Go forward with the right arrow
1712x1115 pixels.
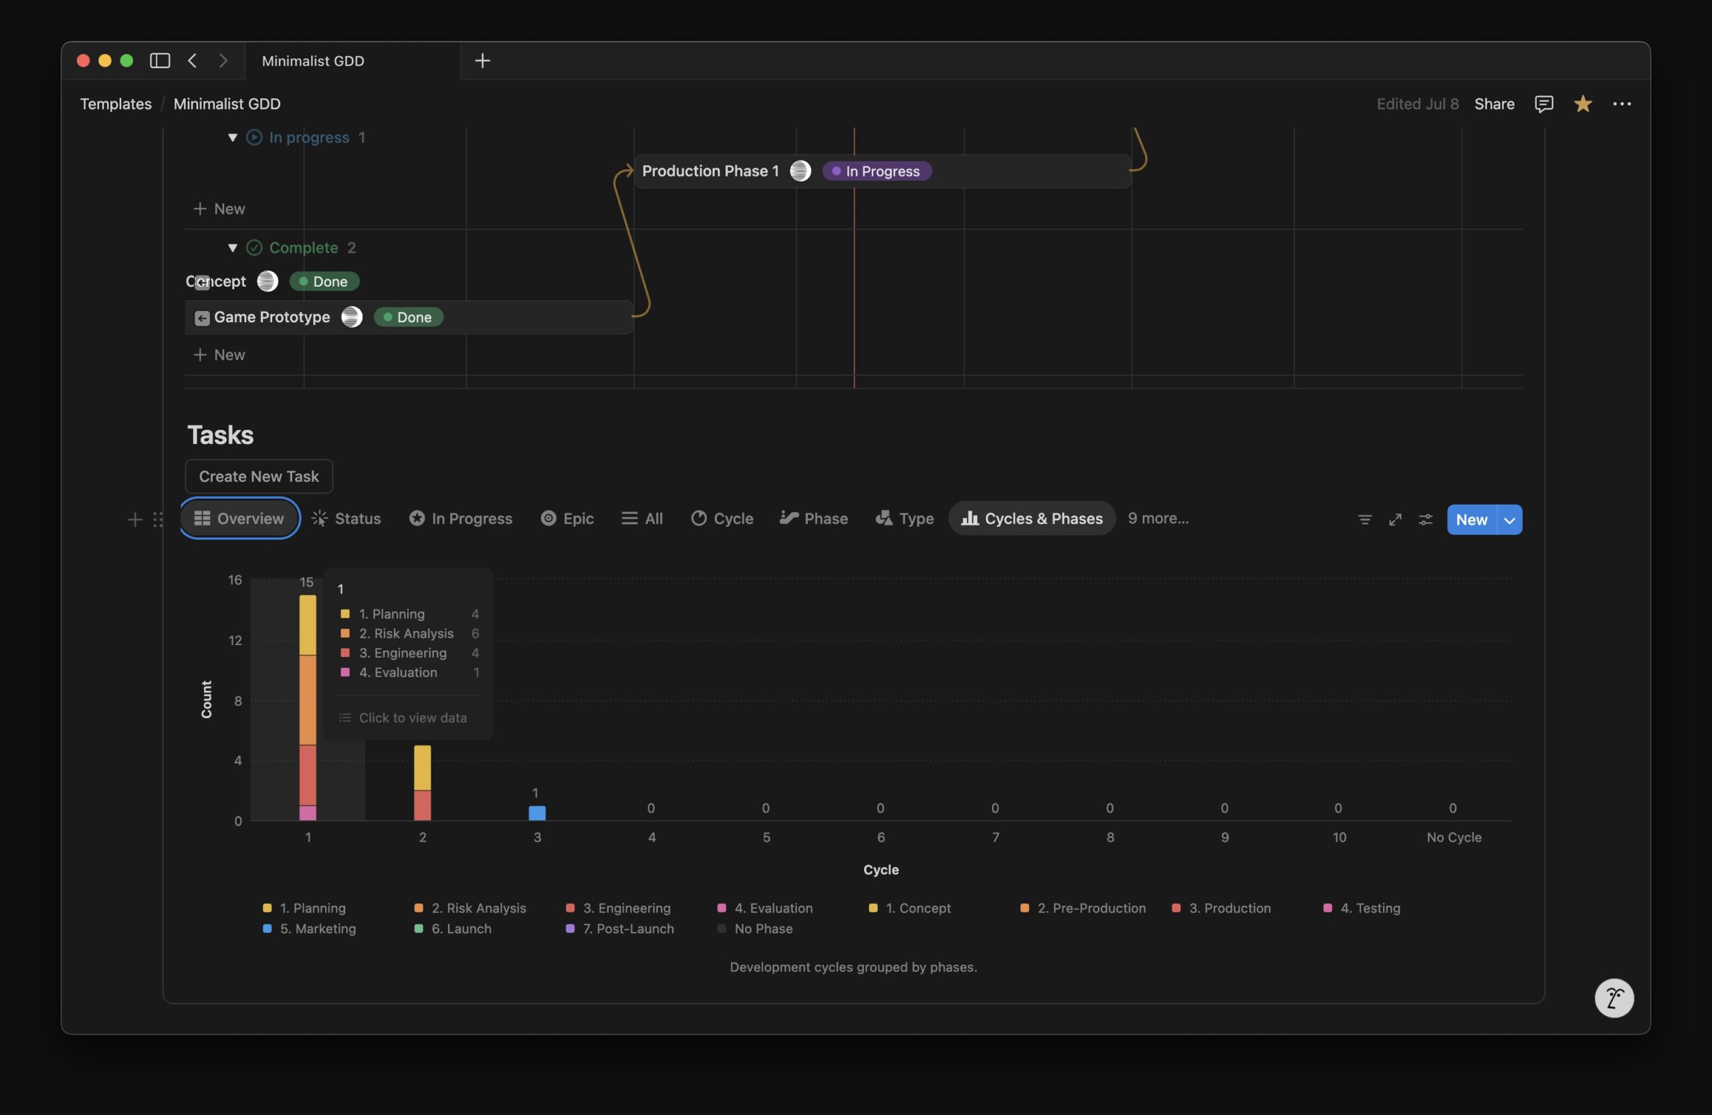point(223,60)
